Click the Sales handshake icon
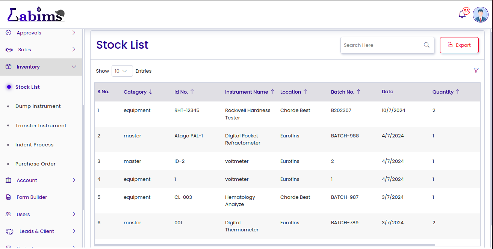This screenshot has width=493, height=249. [9, 50]
